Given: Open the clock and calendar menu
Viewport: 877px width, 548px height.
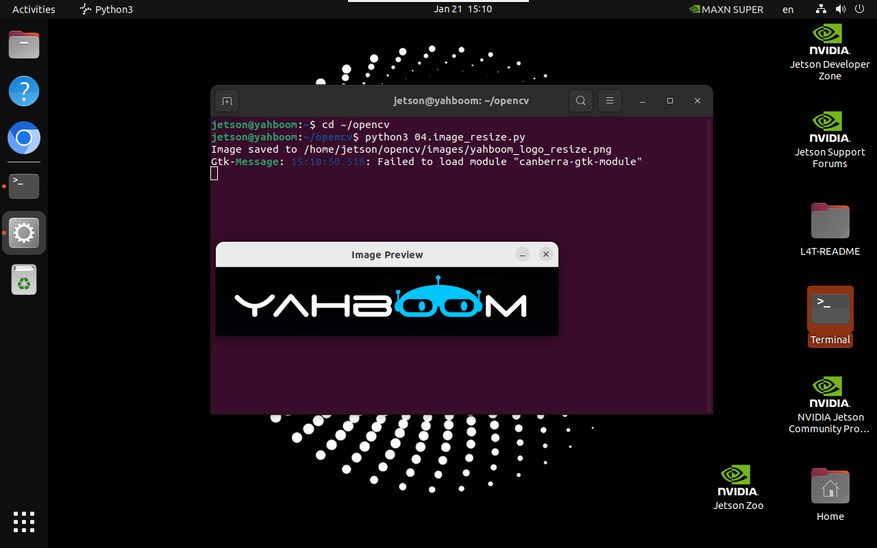Looking at the screenshot, I should [462, 9].
